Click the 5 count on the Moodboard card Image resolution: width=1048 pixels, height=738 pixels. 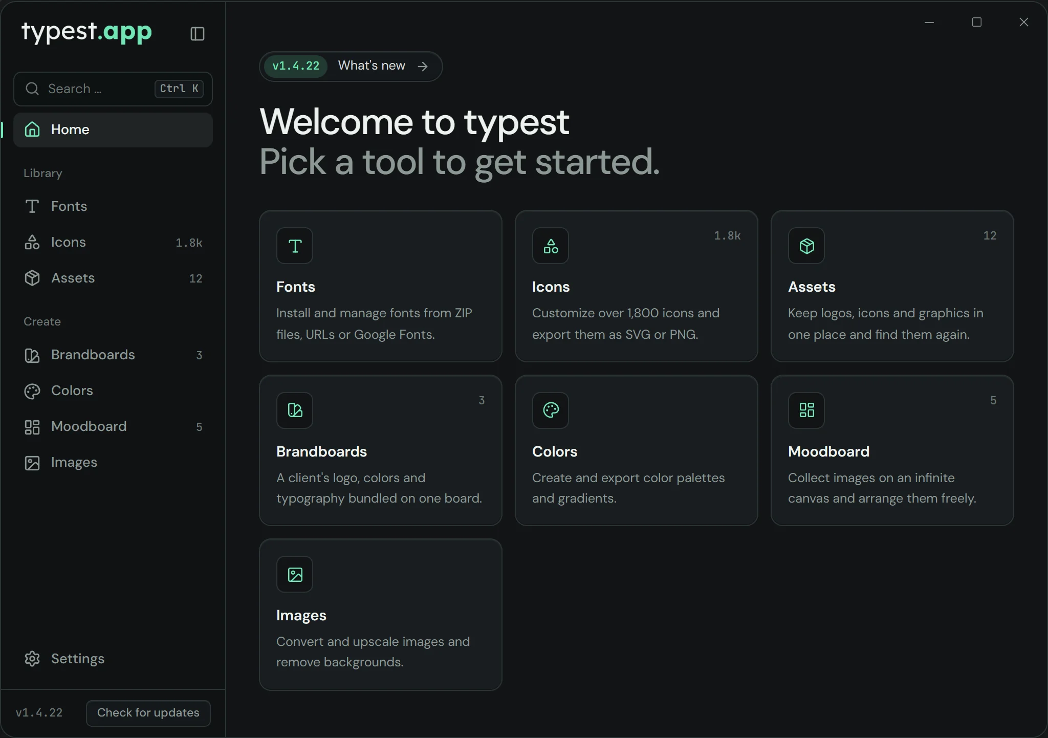[x=993, y=400]
